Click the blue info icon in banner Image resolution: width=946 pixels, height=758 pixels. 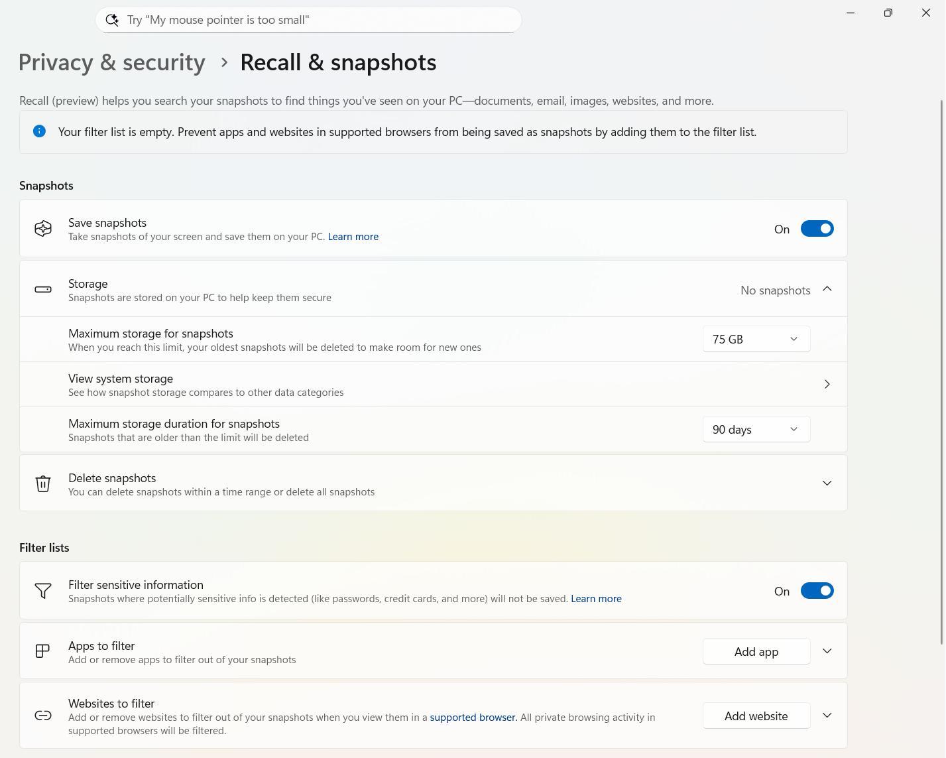40,131
